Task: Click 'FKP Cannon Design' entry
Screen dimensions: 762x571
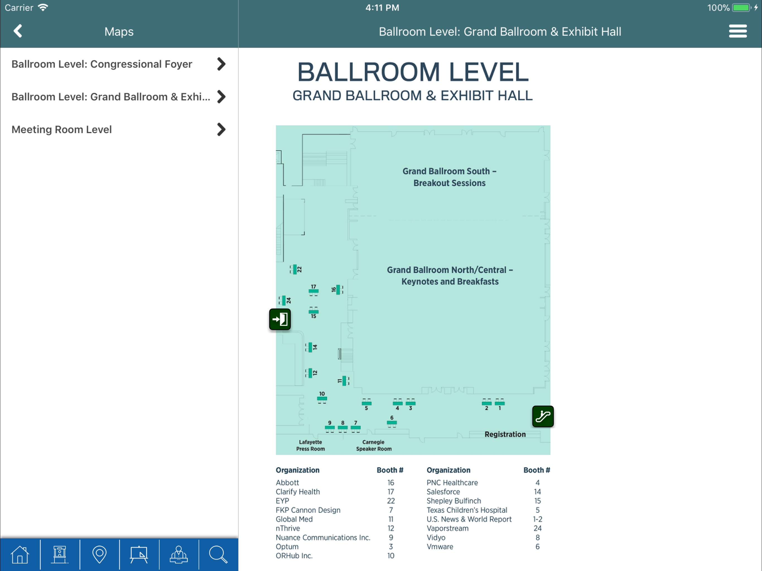Action: (x=308, y=510)
